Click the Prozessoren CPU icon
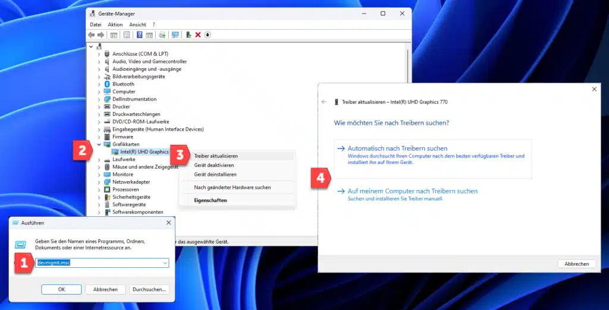The width and height of the screenshot is (609, 310). pyautogui.click(x=107, y=189)
